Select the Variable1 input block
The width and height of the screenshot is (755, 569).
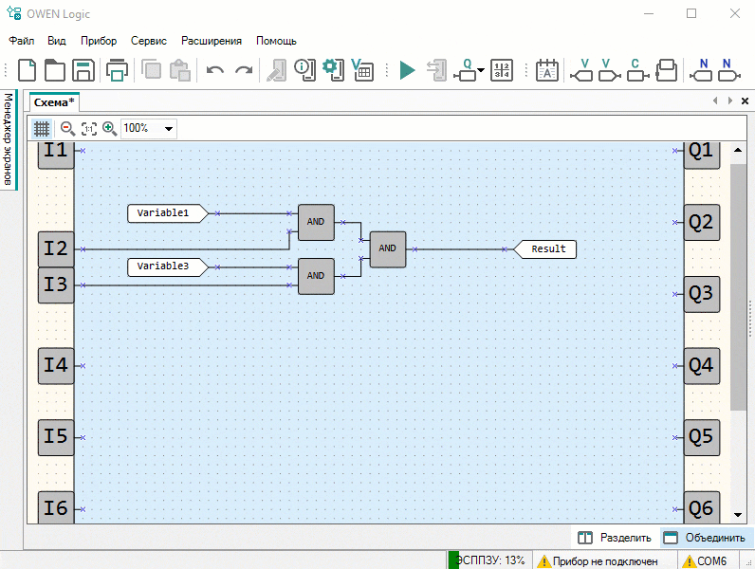[x=164, y=213]
